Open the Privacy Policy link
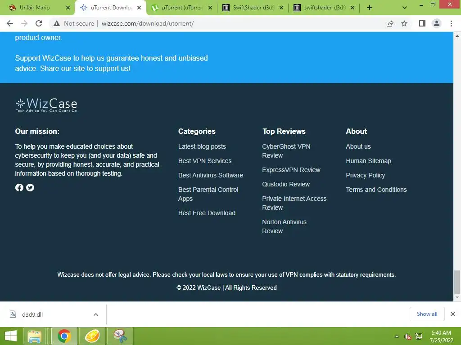Viewport: 461px width, 345px height. pyautogui.click(x=365, y=175)
